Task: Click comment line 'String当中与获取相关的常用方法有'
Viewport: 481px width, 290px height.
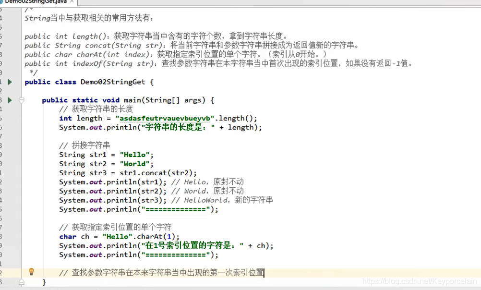Action: pyautogui.click(x=89, y=18)
